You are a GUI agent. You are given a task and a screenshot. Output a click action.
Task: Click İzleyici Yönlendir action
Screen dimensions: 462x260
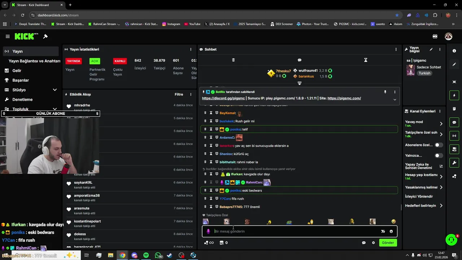(419, 196)
